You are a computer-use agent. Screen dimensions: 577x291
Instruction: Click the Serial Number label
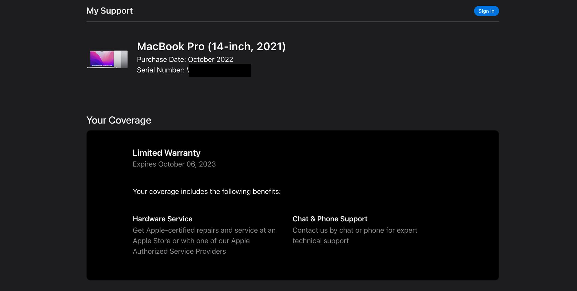(161, 70)
